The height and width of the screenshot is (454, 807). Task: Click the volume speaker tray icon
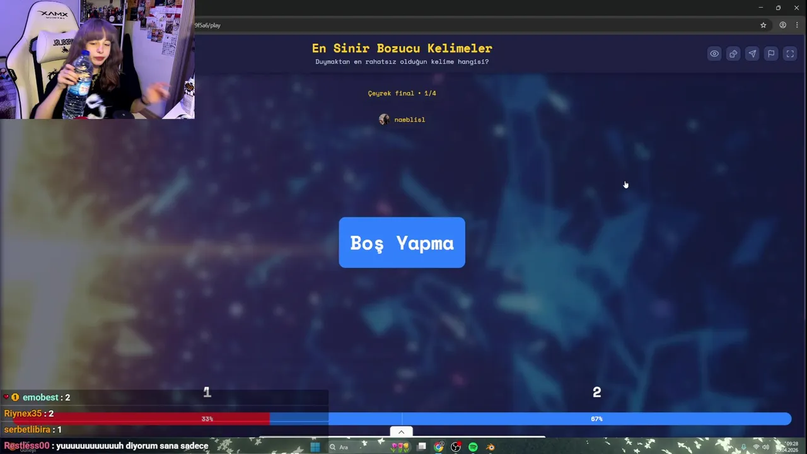tap(765, 447)
